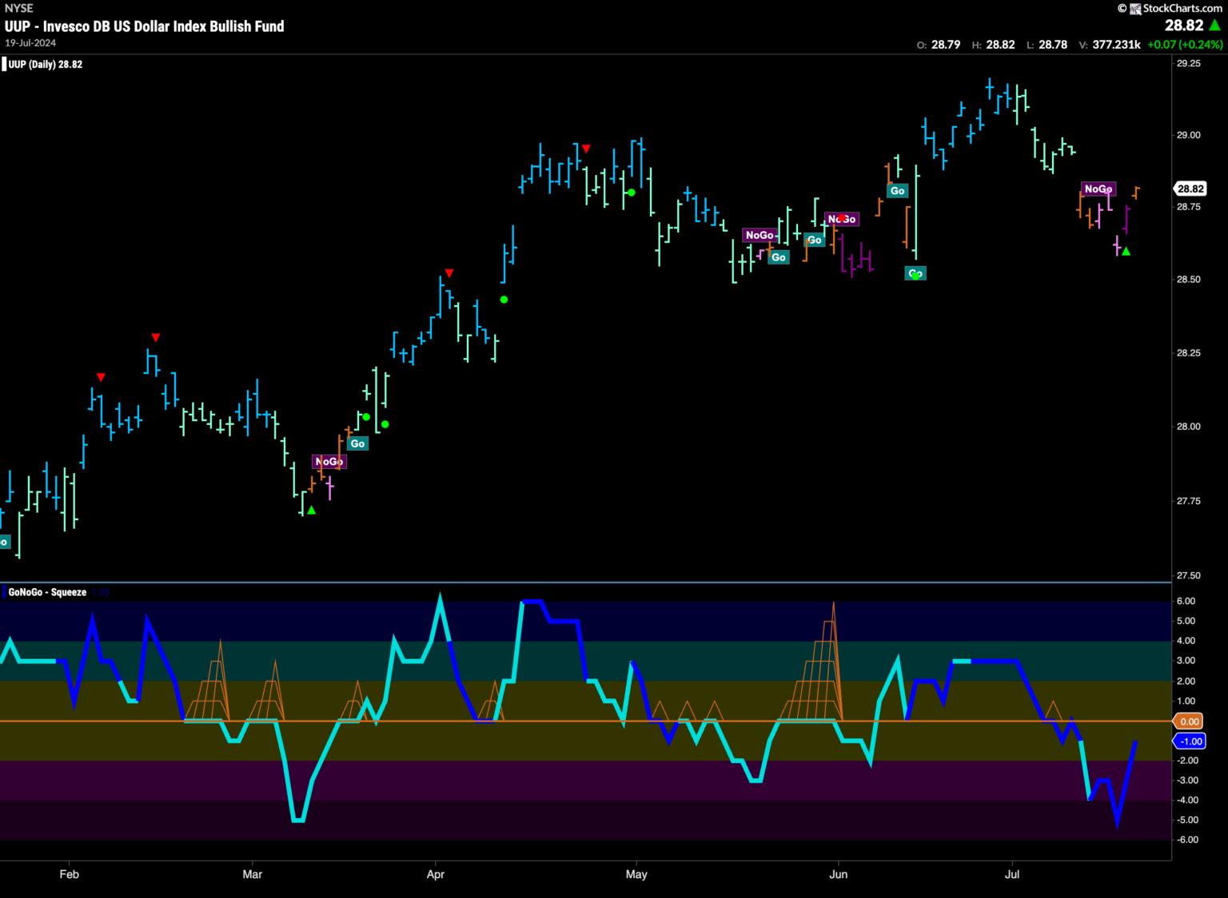Click the Go flag at the mid-June low

point(915,273)
